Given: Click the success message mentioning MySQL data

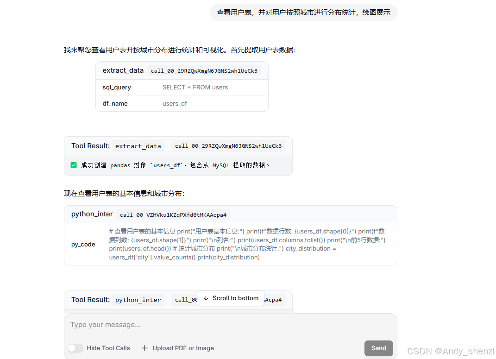Looking at the screenshot, I should 175,165.
